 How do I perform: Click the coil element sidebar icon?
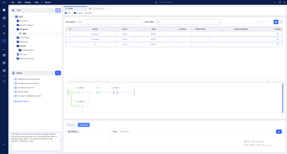[x=4, y=63]
